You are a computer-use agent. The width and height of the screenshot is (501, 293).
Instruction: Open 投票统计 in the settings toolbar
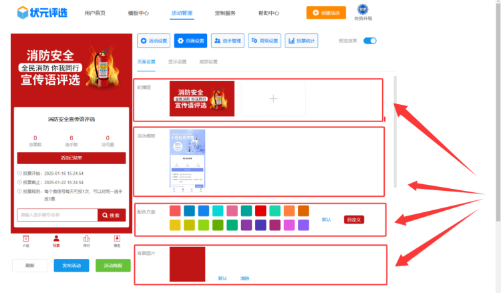[301, 41]
